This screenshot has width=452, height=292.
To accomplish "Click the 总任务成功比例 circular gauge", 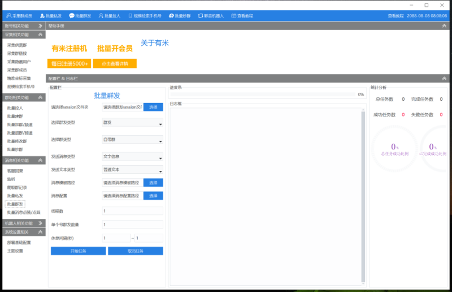I will [x=394, y=149].
